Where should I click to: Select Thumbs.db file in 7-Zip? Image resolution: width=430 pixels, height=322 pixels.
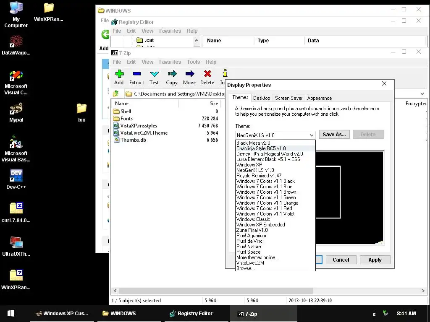click(x=130, y=140)
